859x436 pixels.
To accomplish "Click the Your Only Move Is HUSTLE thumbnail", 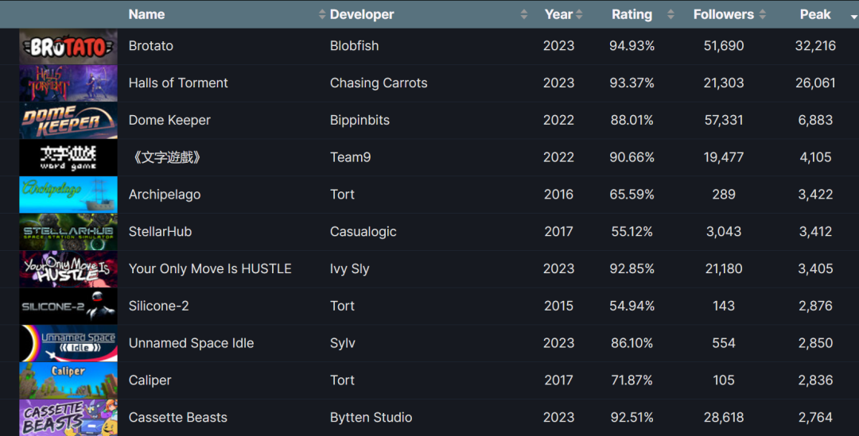I will coord(68,269).
